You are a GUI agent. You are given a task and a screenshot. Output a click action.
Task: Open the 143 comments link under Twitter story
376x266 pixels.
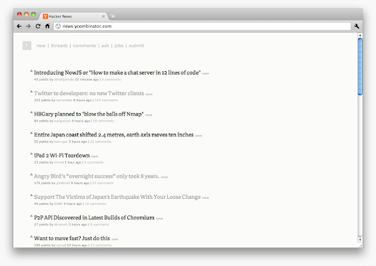click(106, 100)
